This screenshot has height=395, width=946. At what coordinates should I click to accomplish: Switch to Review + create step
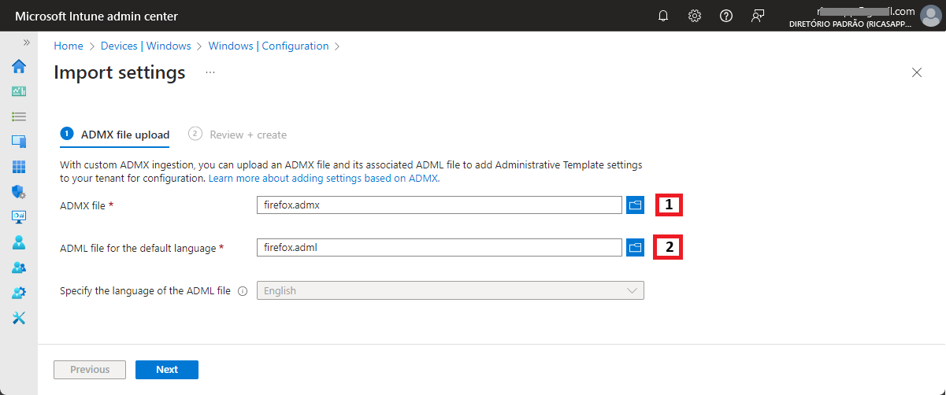pos(238,135)
